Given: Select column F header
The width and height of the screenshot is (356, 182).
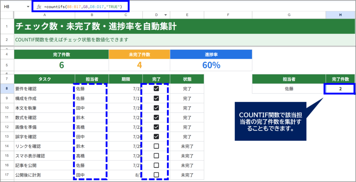Looking at the screenshot, I should (228, 15).
